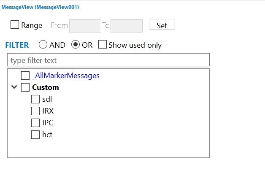The height and width of the screenshot is (184, 265).
Task: Click the To range input field
Action: click(x=127, y=26)
